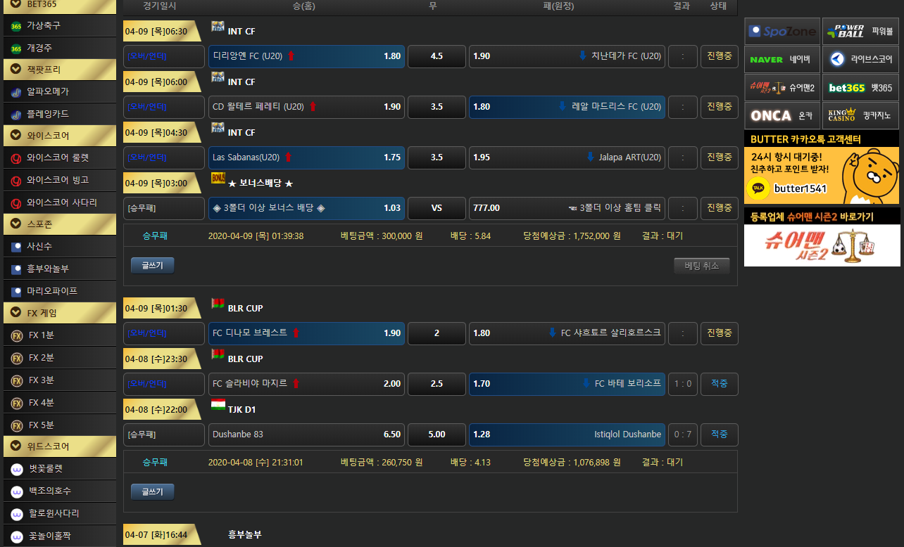Expand the 위드스코어 category header
Screen dimensions: 904x547
[16, 446]
